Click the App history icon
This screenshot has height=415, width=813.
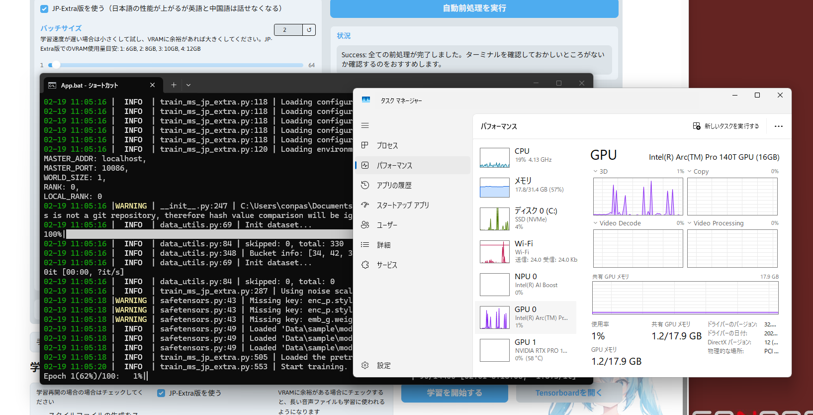[365, 185]
